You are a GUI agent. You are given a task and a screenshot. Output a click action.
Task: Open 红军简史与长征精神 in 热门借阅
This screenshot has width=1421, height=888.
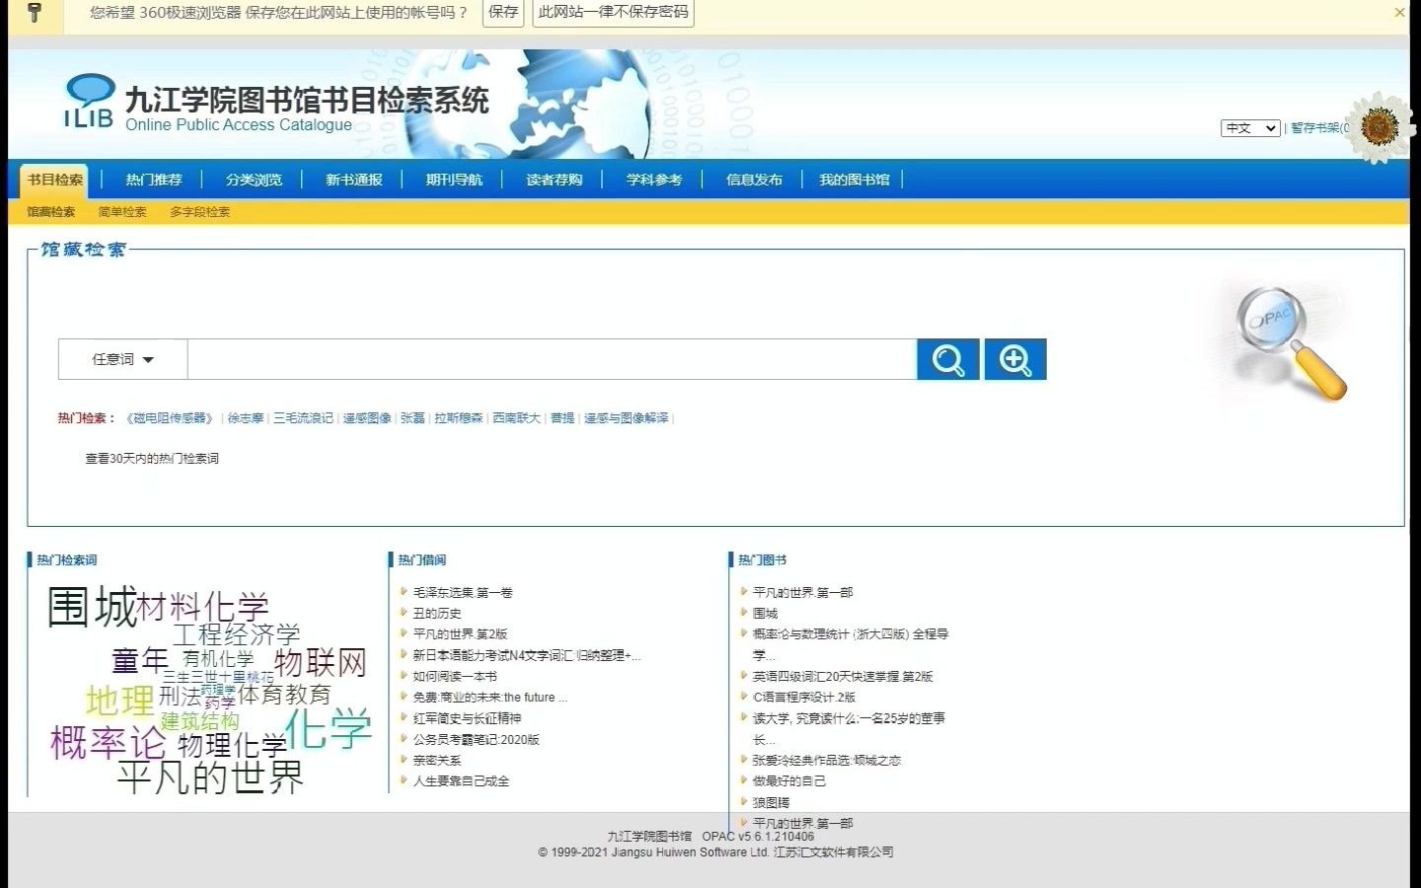pyautogui.click(x=467, y=718)
